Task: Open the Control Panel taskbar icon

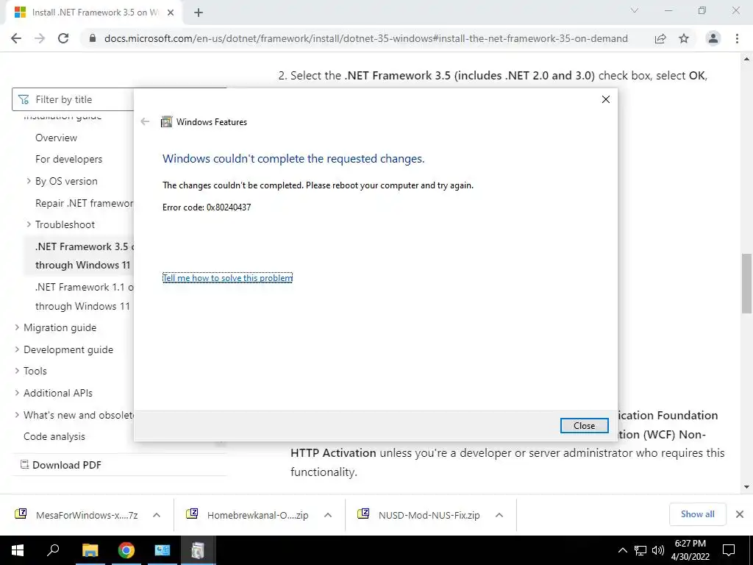Action: 162,550
